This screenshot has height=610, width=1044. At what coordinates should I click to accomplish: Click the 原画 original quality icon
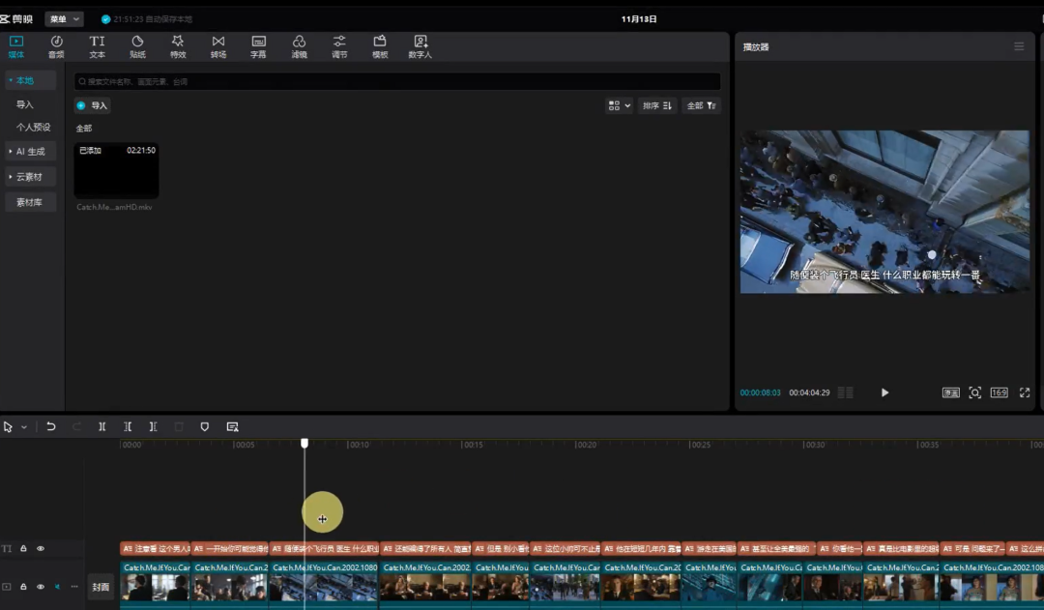click(x=951, y=392)
